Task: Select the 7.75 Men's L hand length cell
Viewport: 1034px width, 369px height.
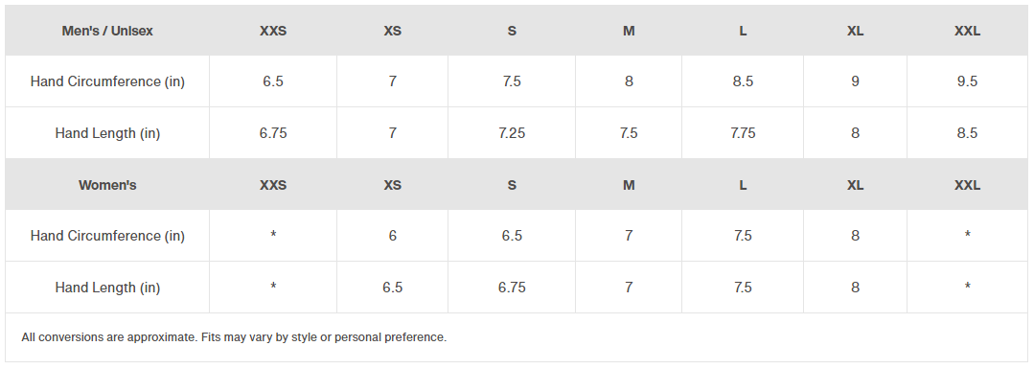Action: click(743, 133)
